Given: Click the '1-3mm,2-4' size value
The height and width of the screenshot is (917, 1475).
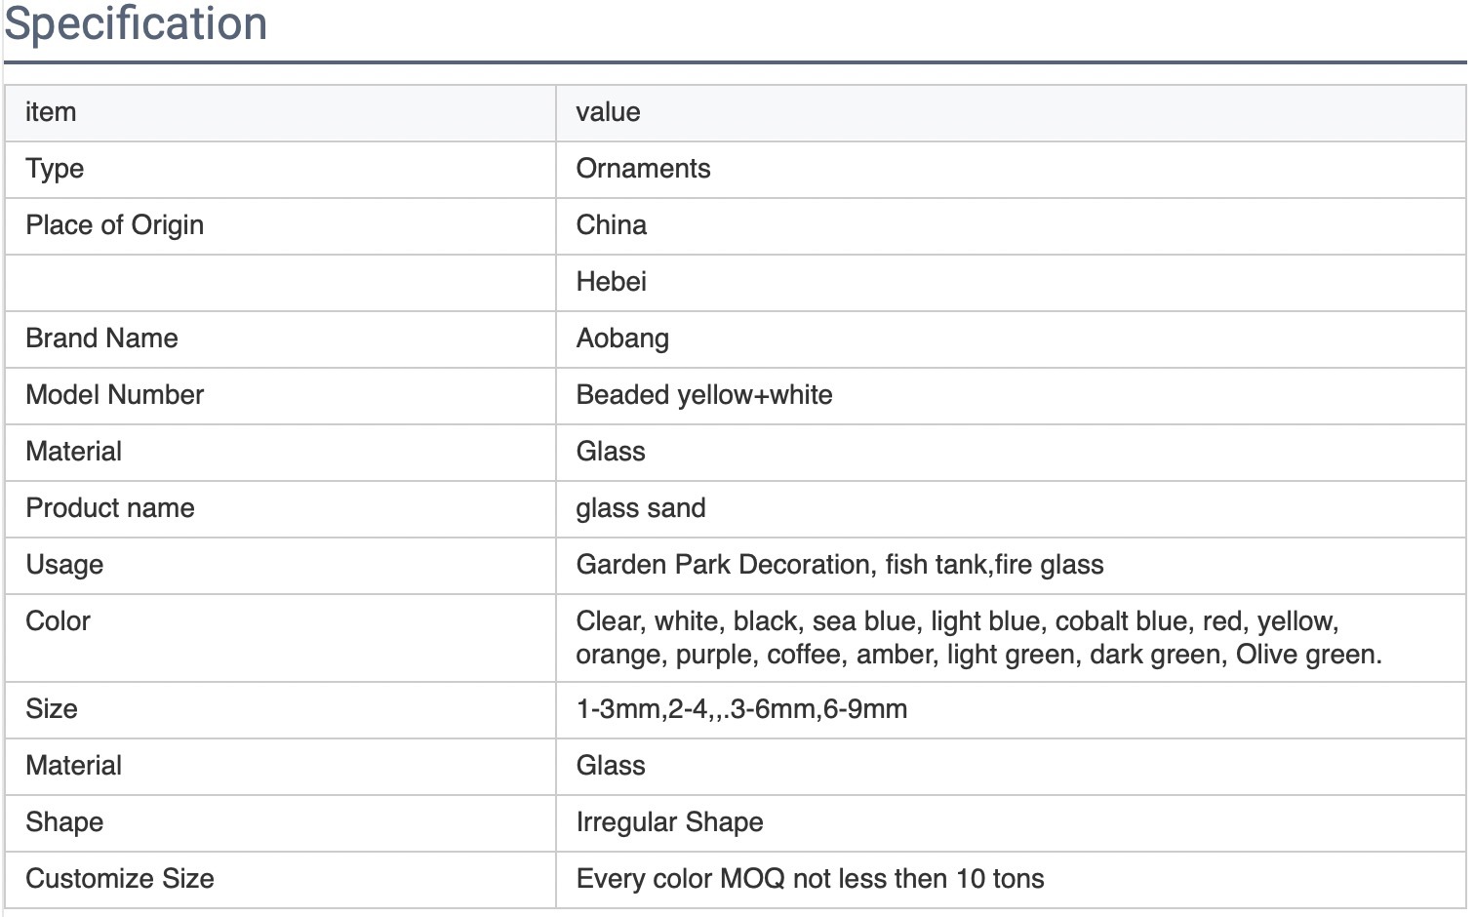Looking at the screenshot, I should (x=740, y=709).
